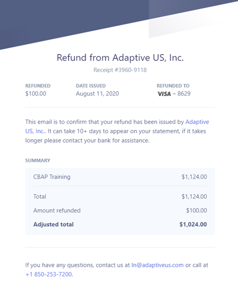Click the Amount refunded row label
Viewport: 238px width, 281px height.
click(57, 210)
